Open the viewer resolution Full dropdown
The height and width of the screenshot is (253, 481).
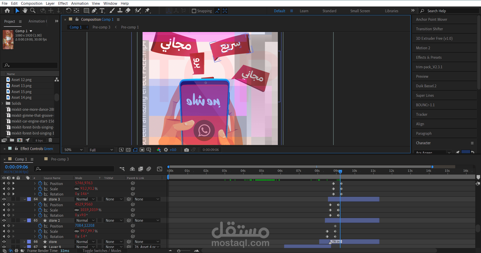click(x=101, y=150)
